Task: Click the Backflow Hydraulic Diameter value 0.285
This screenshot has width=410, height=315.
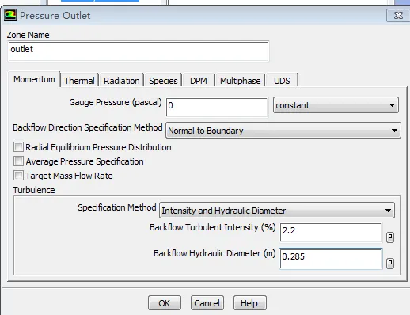Action: pyautogui.click(x=331, y=258)
